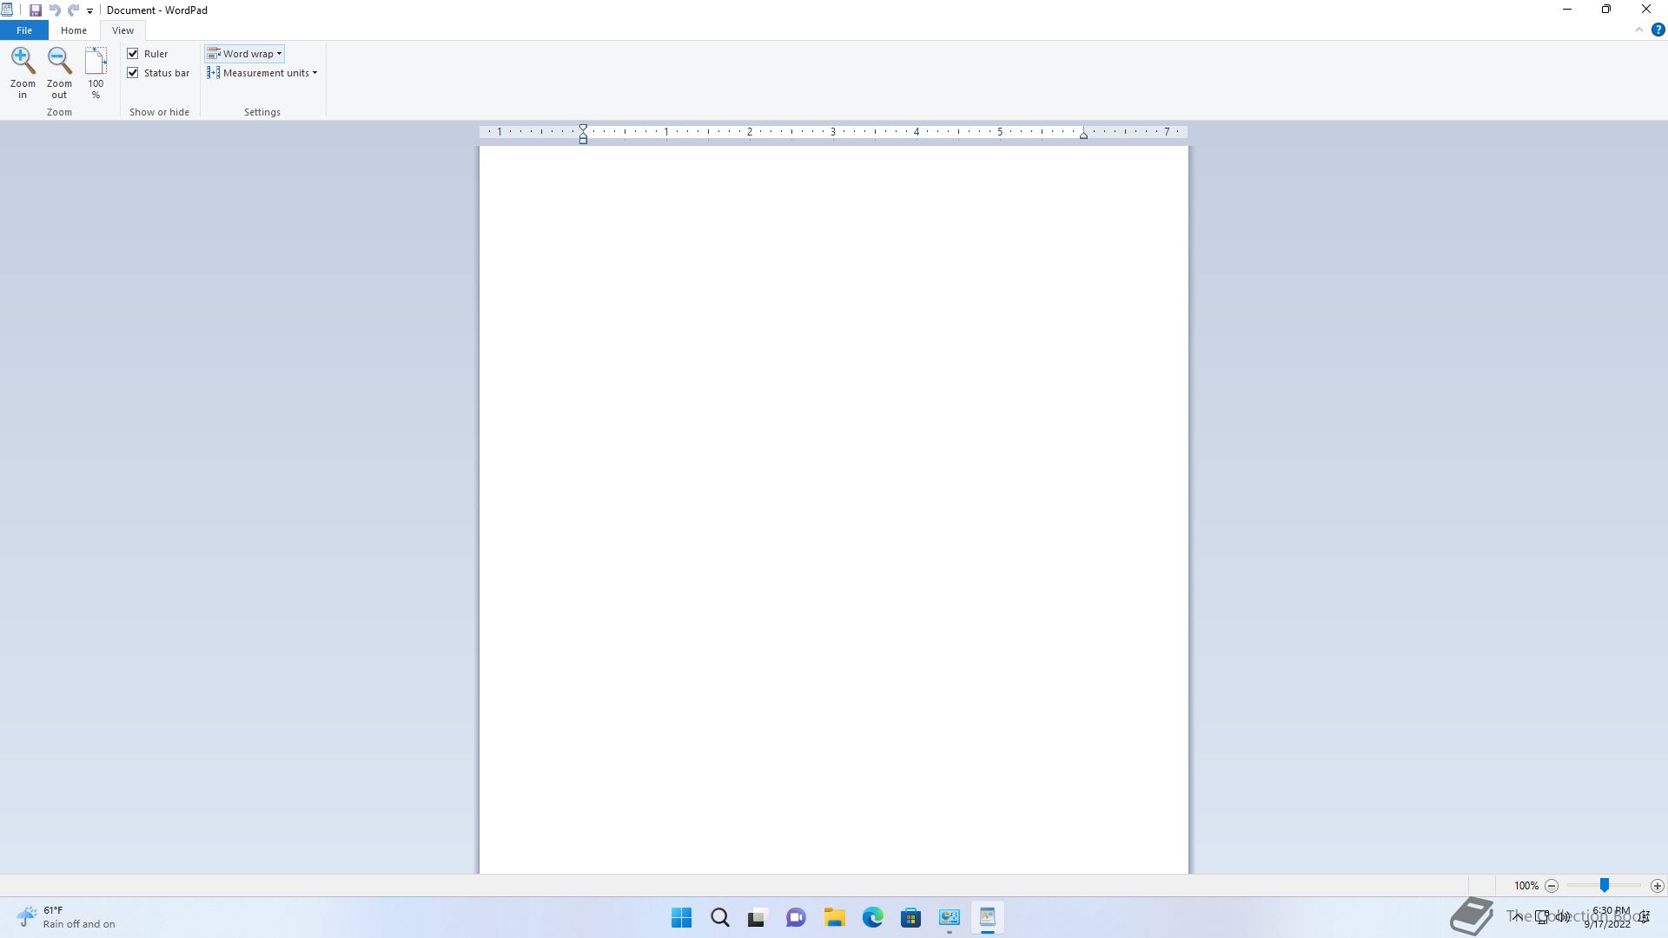This screenshot has width=1668, height=938.
Task: Click the 100% zoom level text
Action: click(1526, 886)
